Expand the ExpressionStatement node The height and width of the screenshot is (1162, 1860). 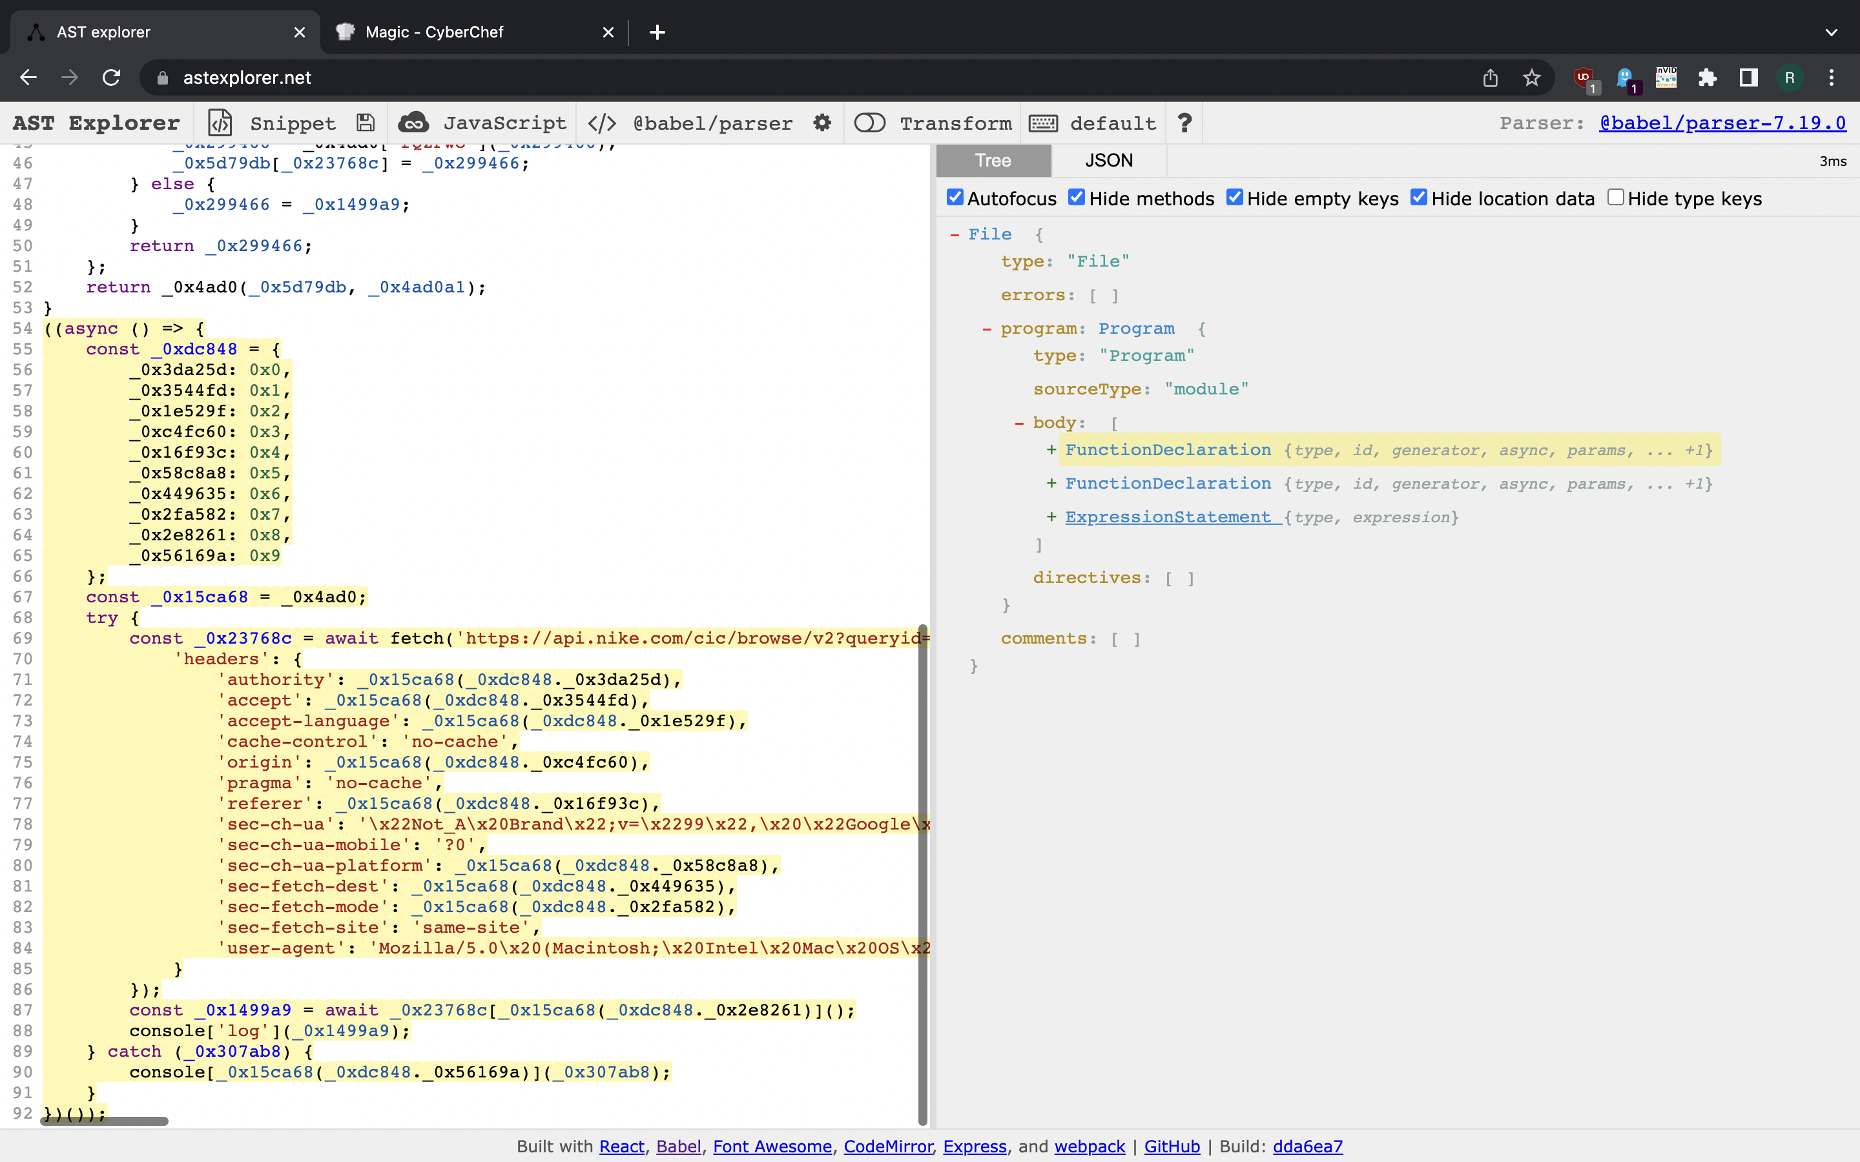pos(1051,517)
